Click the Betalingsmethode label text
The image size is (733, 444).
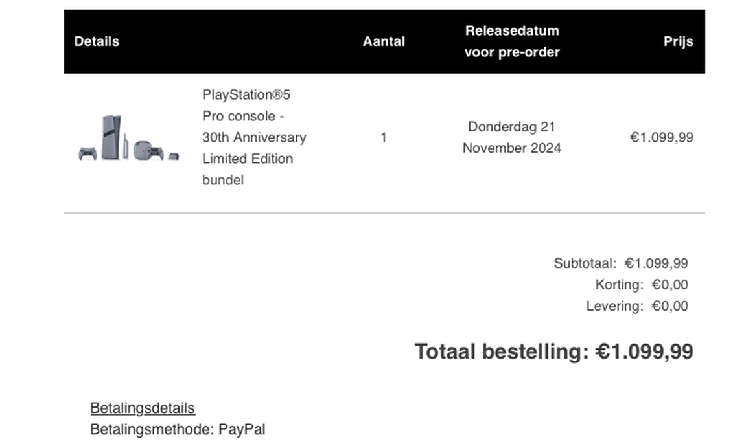pos(152,429)
